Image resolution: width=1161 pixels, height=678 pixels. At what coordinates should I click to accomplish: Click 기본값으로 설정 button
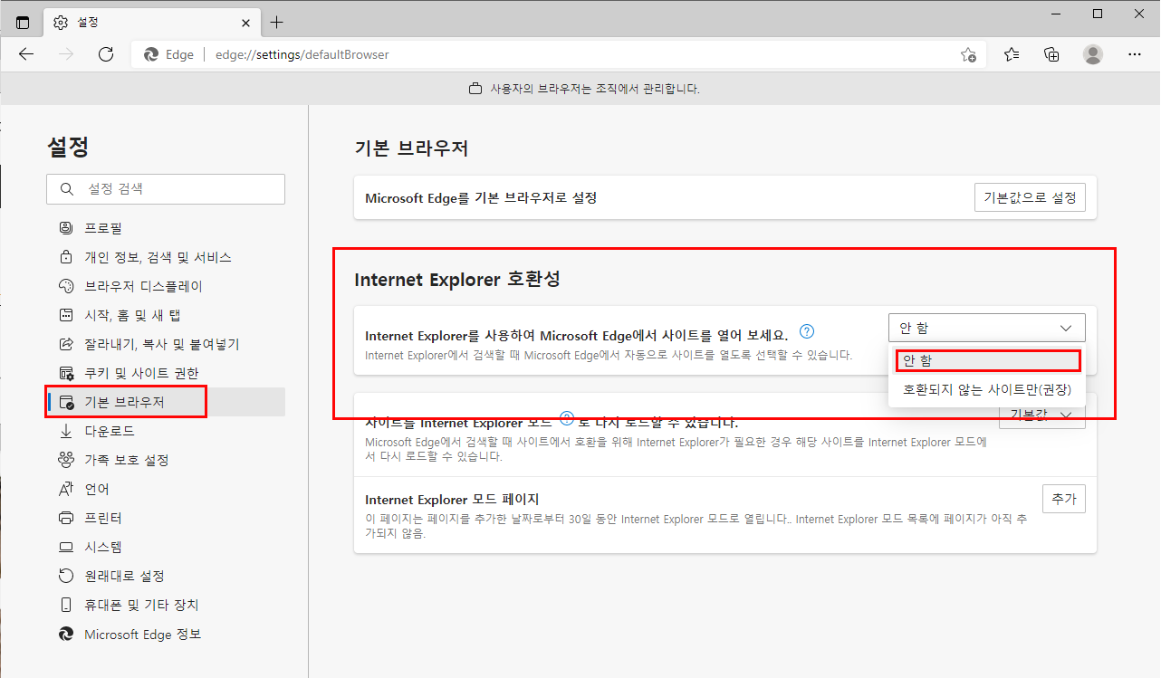point(1030,197)
